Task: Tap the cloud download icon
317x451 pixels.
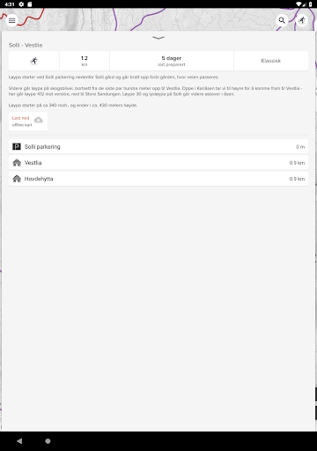Action: coord(39,120)
